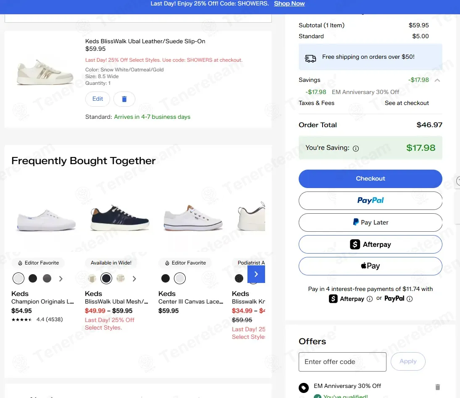The width and height of the screenshot is (460, 398).
Task: Focus the Enter offer code field
Action: [342, 362]
